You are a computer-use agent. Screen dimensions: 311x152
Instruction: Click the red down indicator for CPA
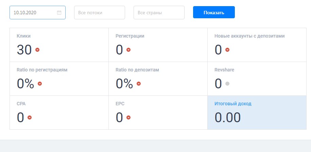30,117
